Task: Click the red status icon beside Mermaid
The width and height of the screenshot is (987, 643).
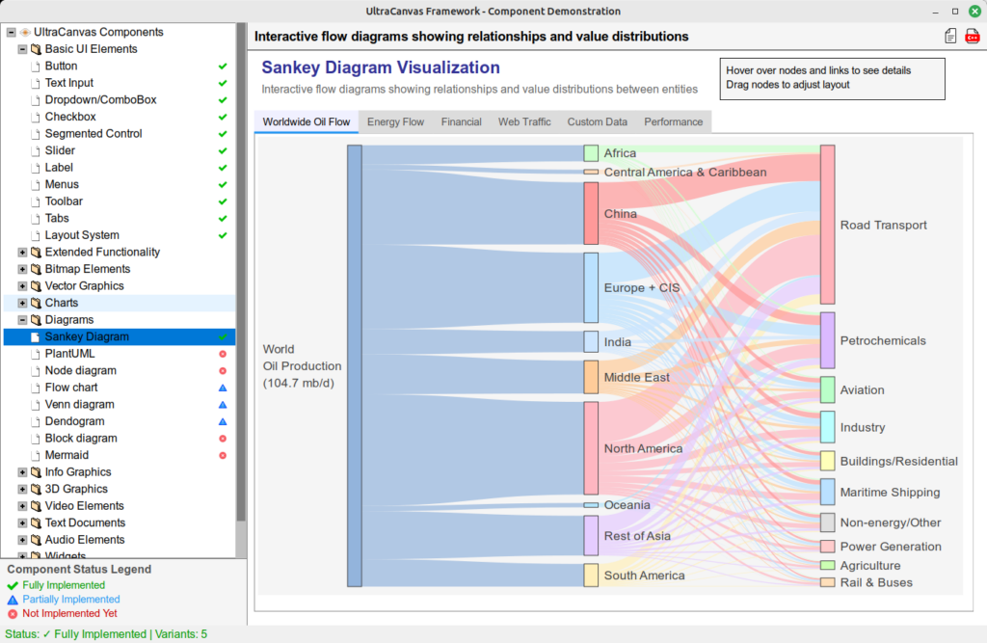Action: (x=223, y=455)
